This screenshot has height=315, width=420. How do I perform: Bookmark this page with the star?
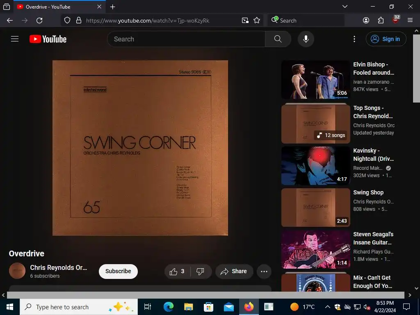257,21
